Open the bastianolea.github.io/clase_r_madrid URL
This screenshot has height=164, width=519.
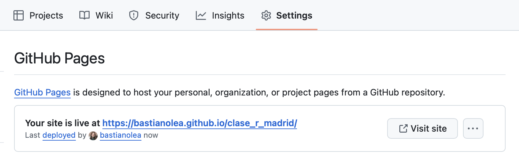point(200,123)
